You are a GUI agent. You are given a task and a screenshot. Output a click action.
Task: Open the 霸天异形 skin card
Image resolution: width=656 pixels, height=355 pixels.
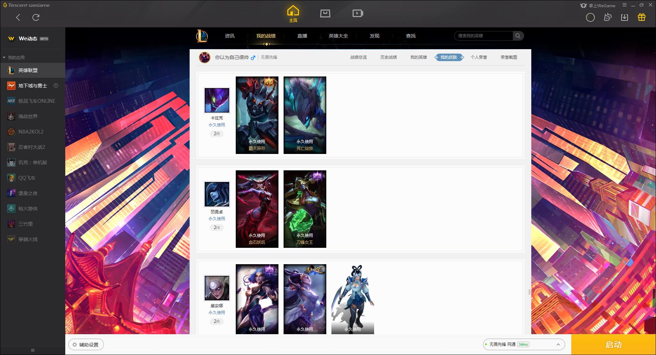tap(257, 115)
